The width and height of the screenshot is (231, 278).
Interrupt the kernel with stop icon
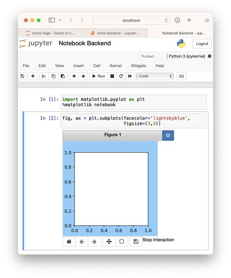[112, 76]
